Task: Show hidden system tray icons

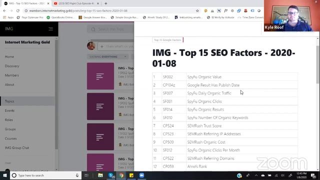Action: 256,175
